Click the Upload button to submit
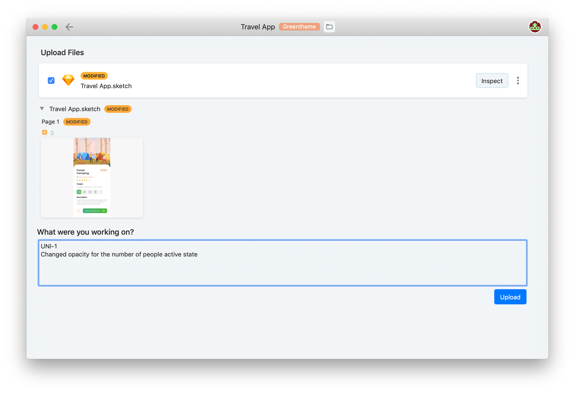575x394 pixels. 510,297
